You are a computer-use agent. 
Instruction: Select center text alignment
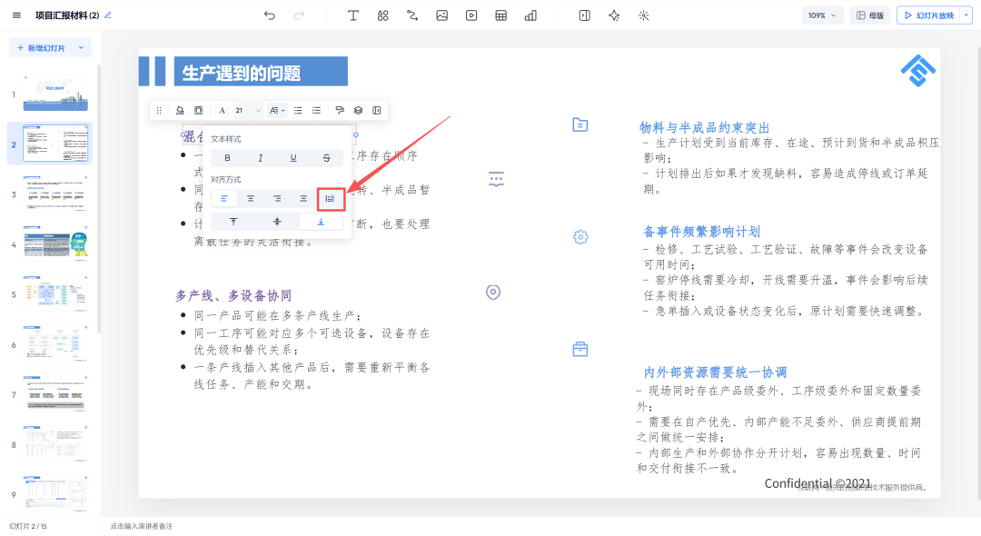(x=251, y=199)
